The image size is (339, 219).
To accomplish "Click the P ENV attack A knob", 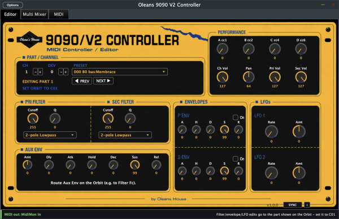I will coord(182,130).
